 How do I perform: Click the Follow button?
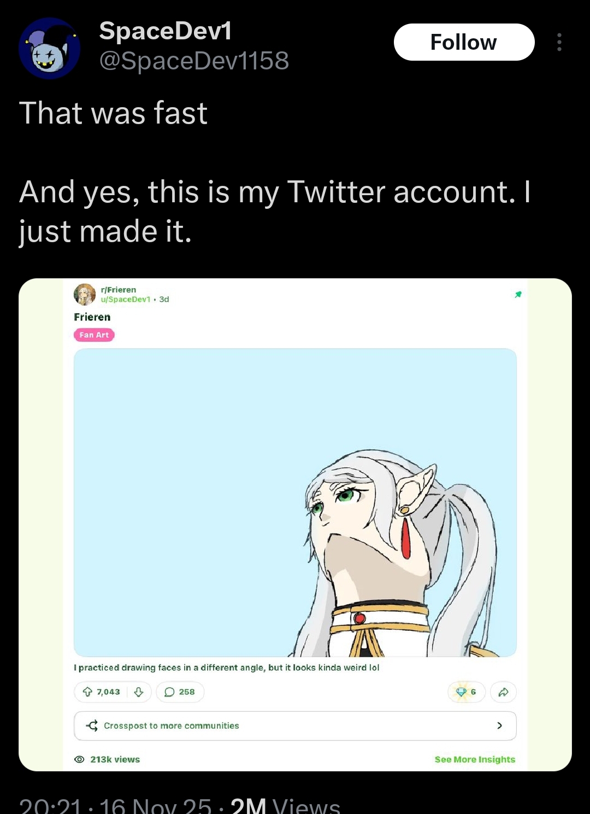(x=464, y=42)
